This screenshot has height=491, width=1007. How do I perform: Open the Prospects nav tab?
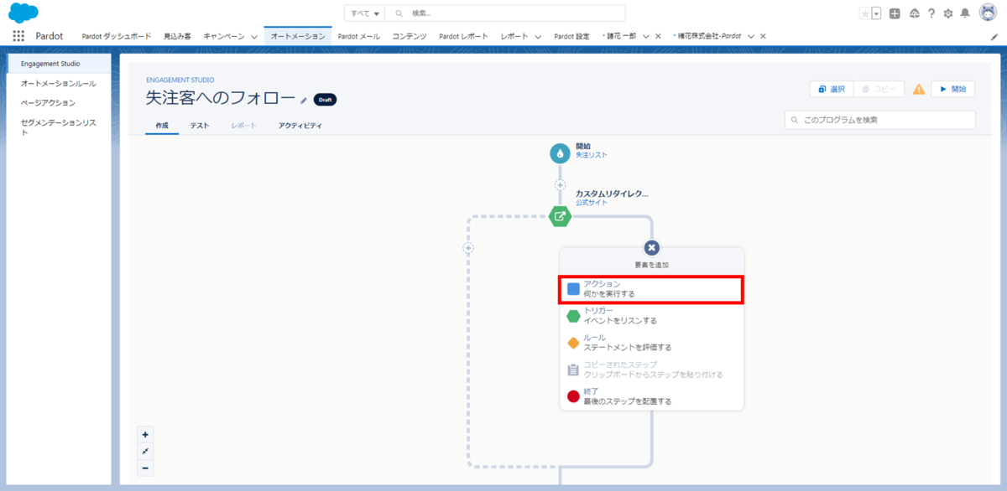177,37
